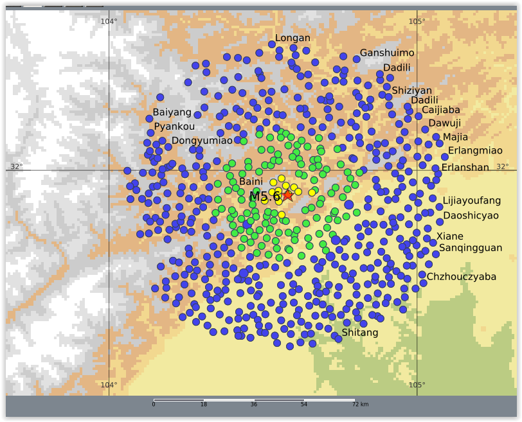Select the Majia label
This screenshot has height=422, width=522.
[455, 137]
